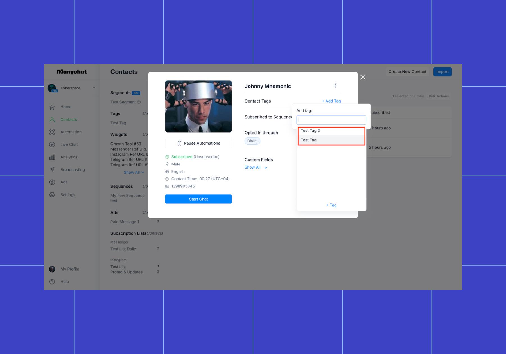Viewport: 506px width, 354px height.
Task: Open the Ads icon in sidebar
Action: pos(52,182)
